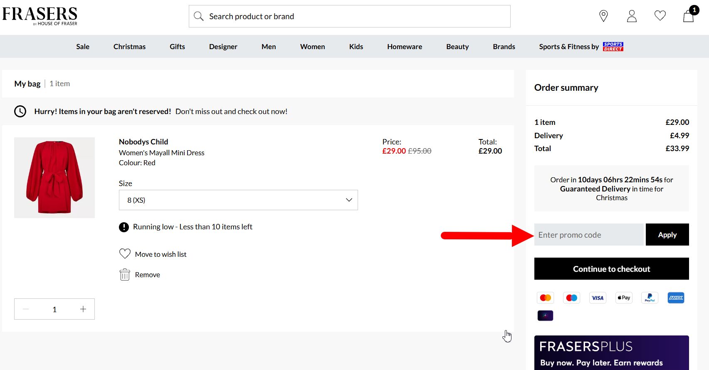Open the shopping bag icon
Screen dimensions: 709x370
pos(689,16)
